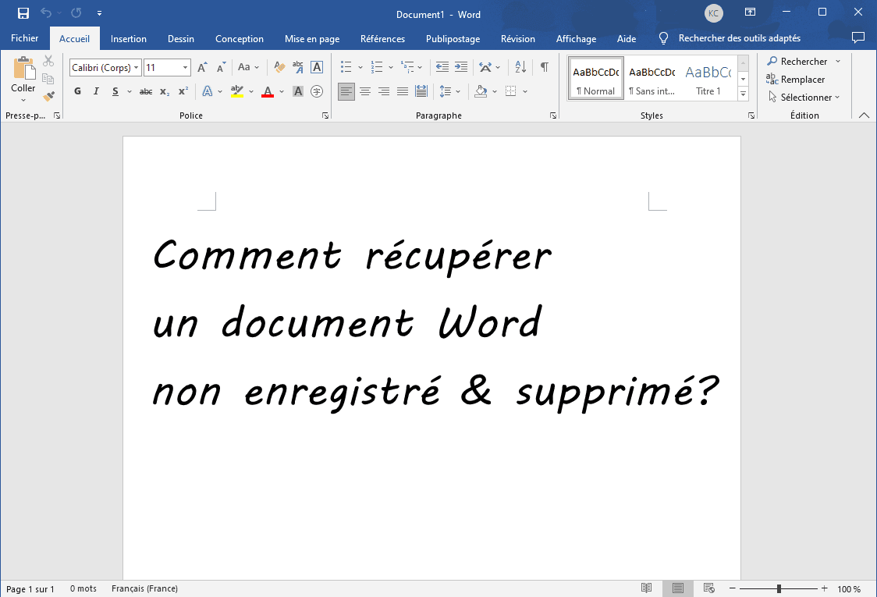
Task: Click the Coller paste icon
Action: [23, 68]
